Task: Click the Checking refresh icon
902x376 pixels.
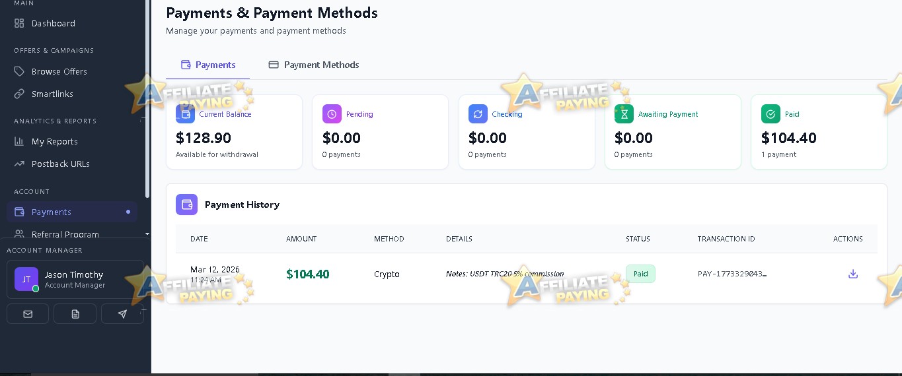Action: pos(478,114)
